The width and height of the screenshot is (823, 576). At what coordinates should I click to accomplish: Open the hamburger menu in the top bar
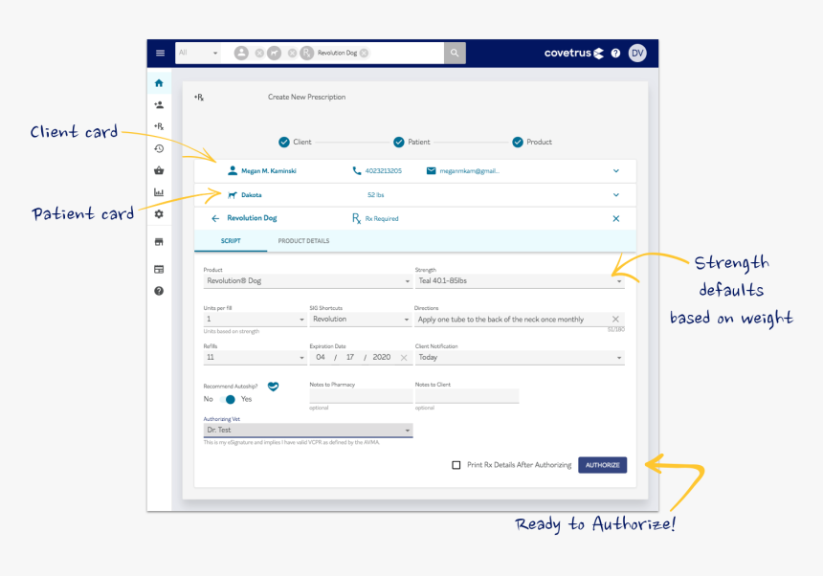pos(160,53)
